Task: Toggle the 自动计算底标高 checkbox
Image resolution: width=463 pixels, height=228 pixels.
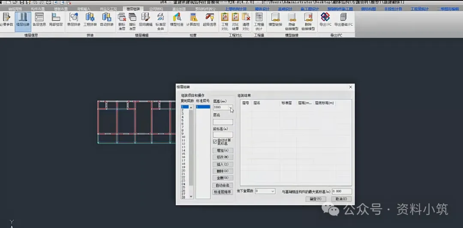Action: (x=215, y=142)
